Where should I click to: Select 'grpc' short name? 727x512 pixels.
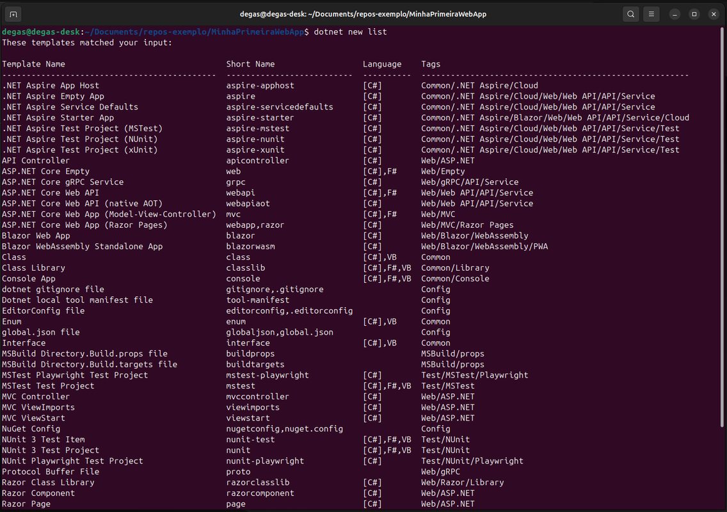pos(236,182)
